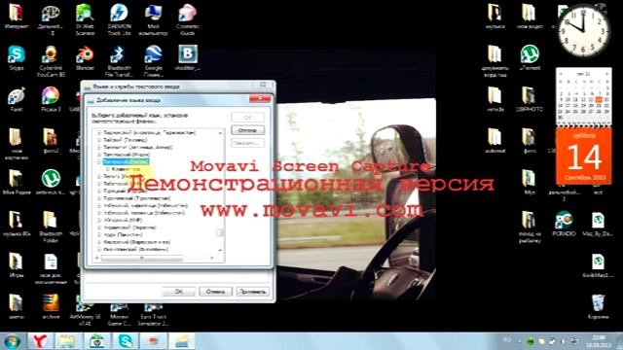Open Yandex browser from the taskbar

(x=40, y=341)
